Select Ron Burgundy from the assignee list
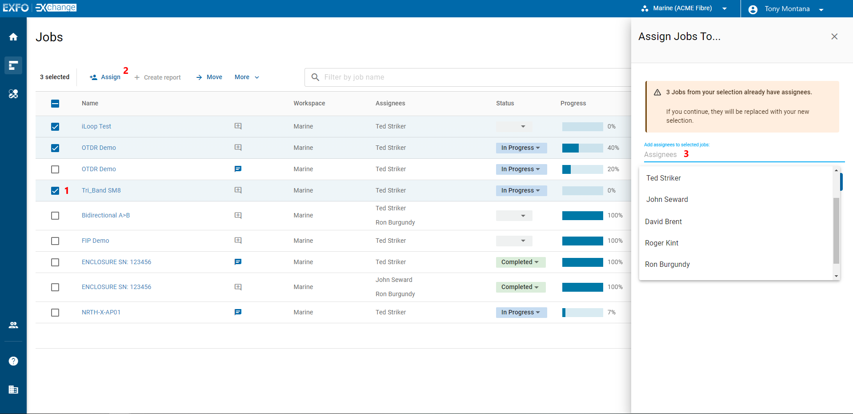 pos(667,264)
